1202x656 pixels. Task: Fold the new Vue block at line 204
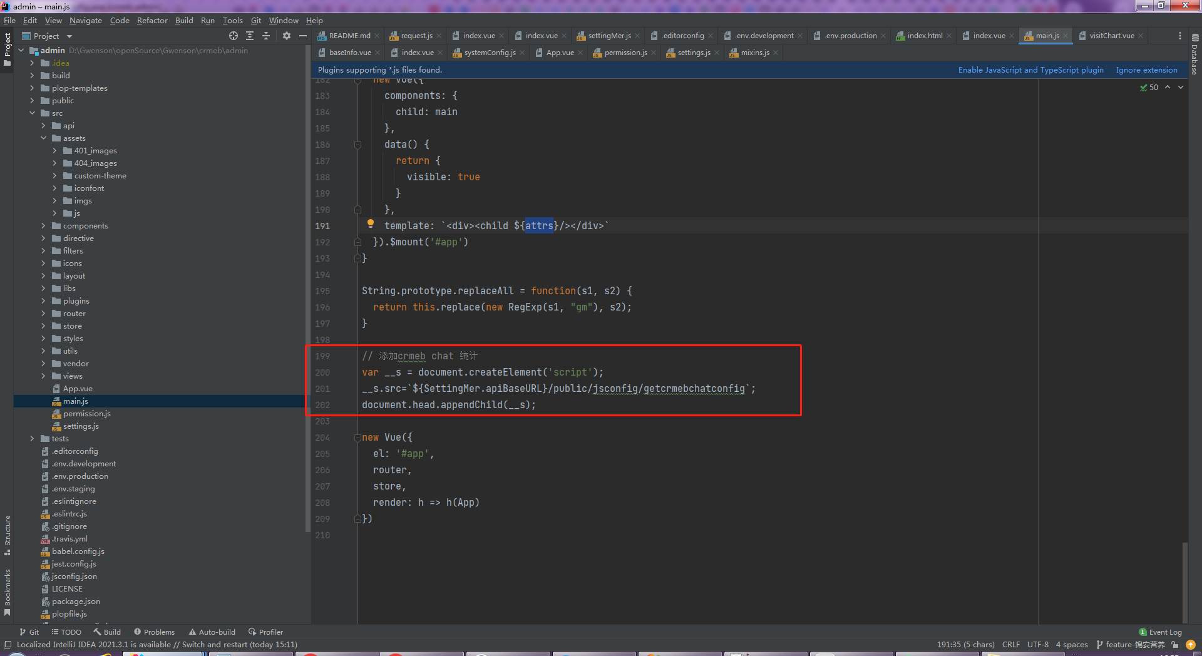(x=357, y=438)
